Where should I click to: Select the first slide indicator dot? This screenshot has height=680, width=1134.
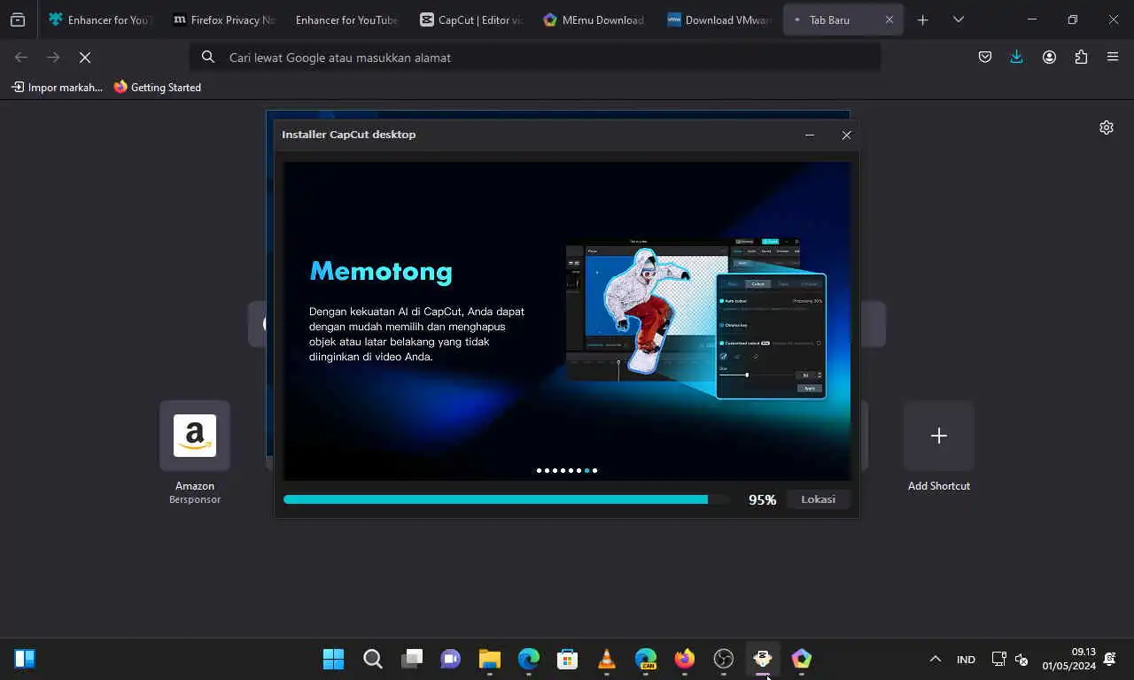539,471
